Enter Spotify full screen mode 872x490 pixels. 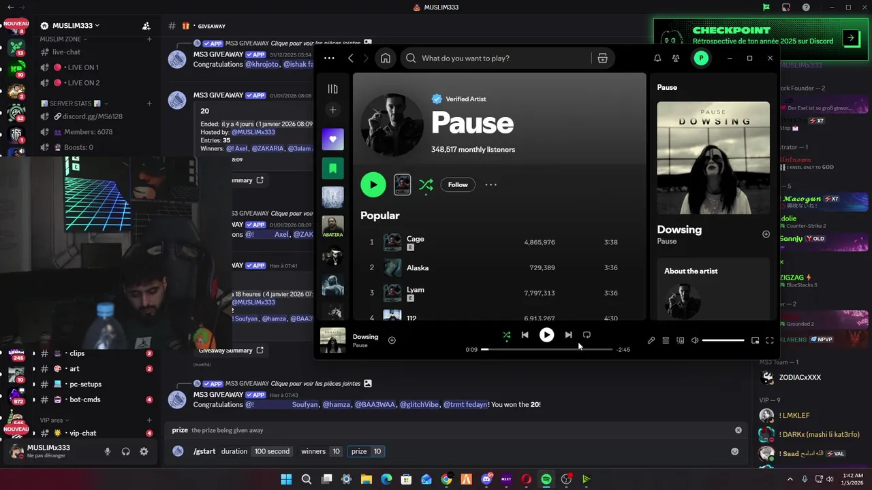(x=770, y=340)
